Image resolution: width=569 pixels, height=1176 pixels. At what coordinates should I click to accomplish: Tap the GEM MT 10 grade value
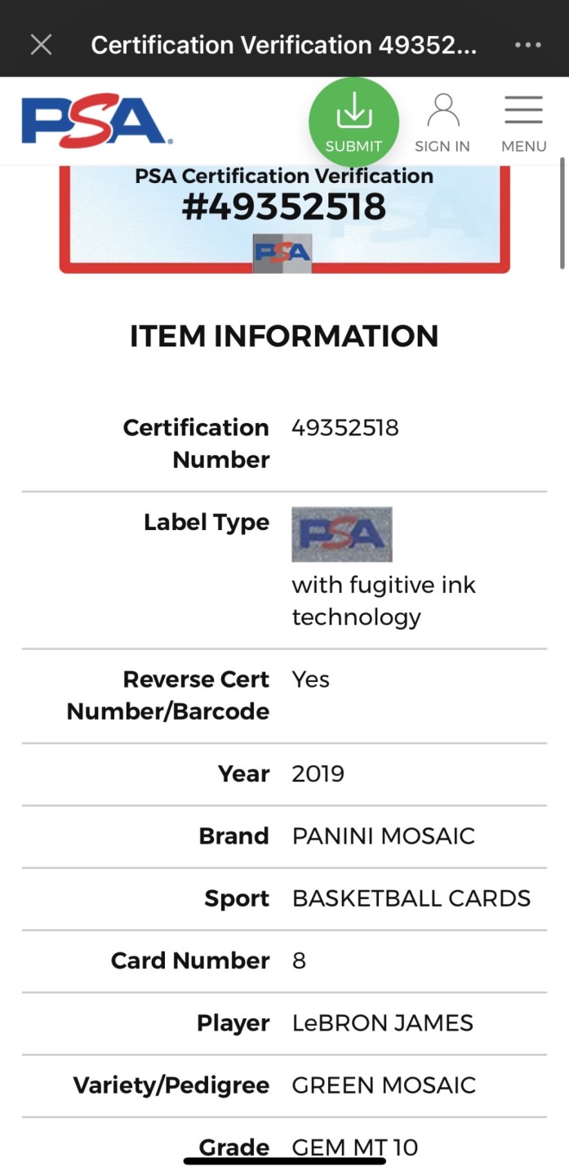coord(355,1147)
